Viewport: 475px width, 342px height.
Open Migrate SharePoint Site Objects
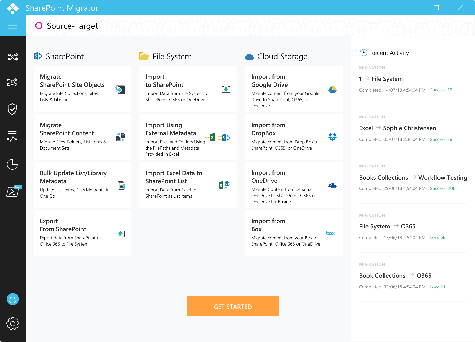pos(82,89)
